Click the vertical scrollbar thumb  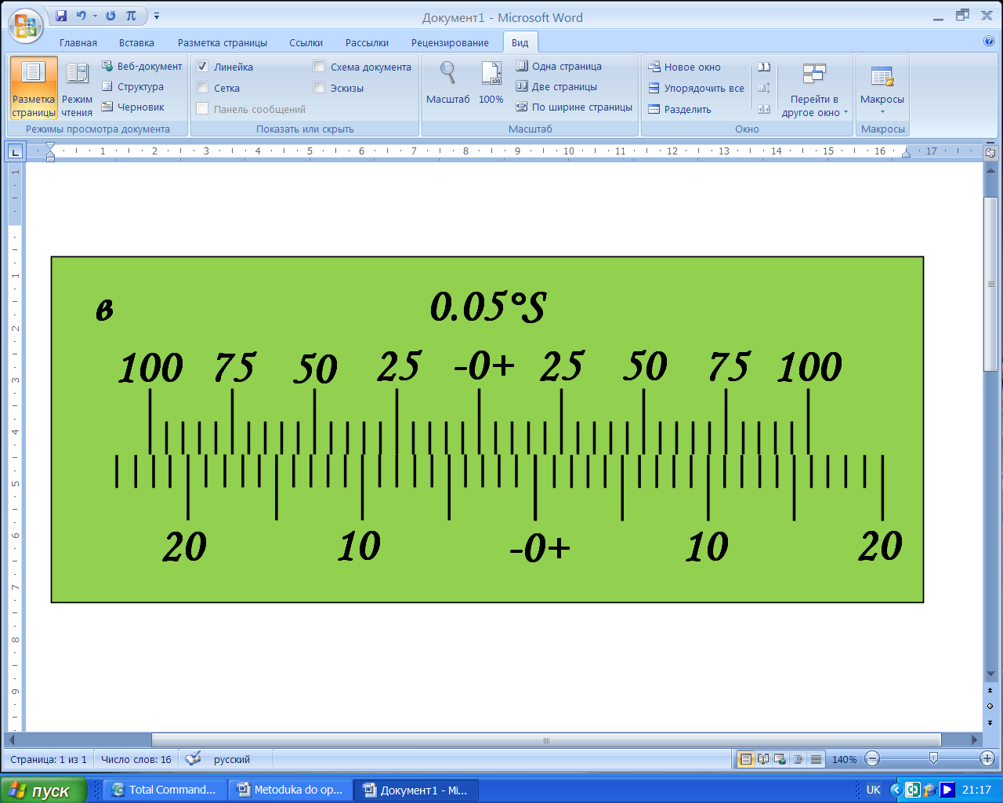point(990,283)
